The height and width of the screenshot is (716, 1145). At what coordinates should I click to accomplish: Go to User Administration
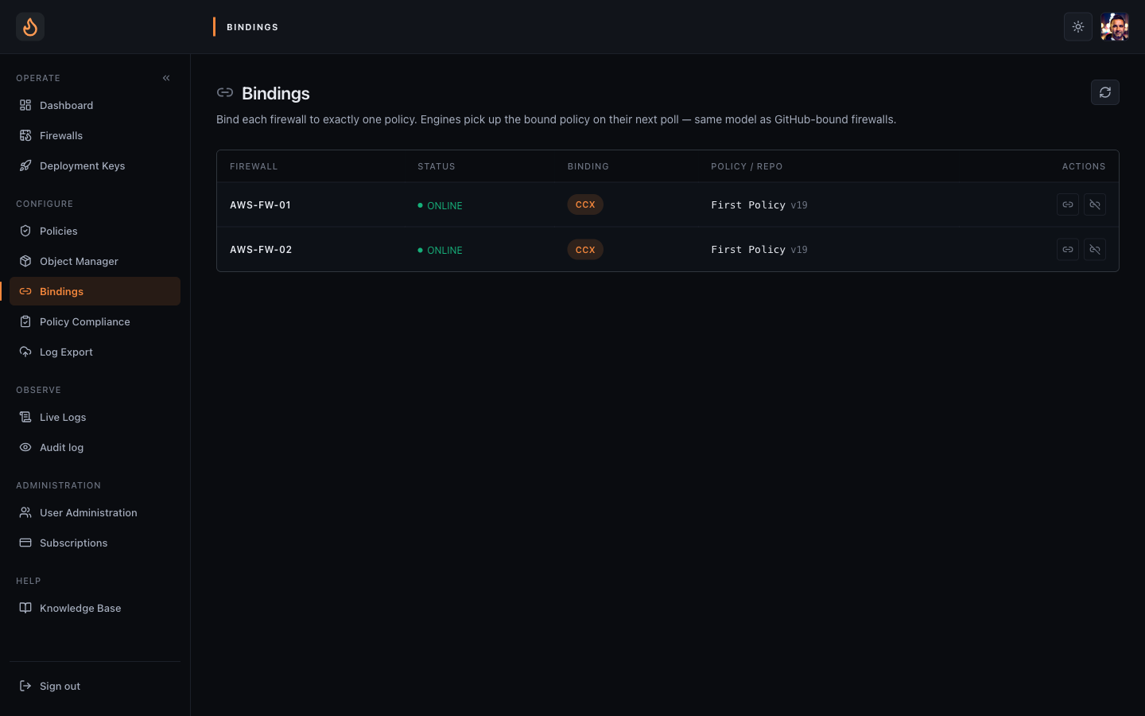tap(95, 512)
